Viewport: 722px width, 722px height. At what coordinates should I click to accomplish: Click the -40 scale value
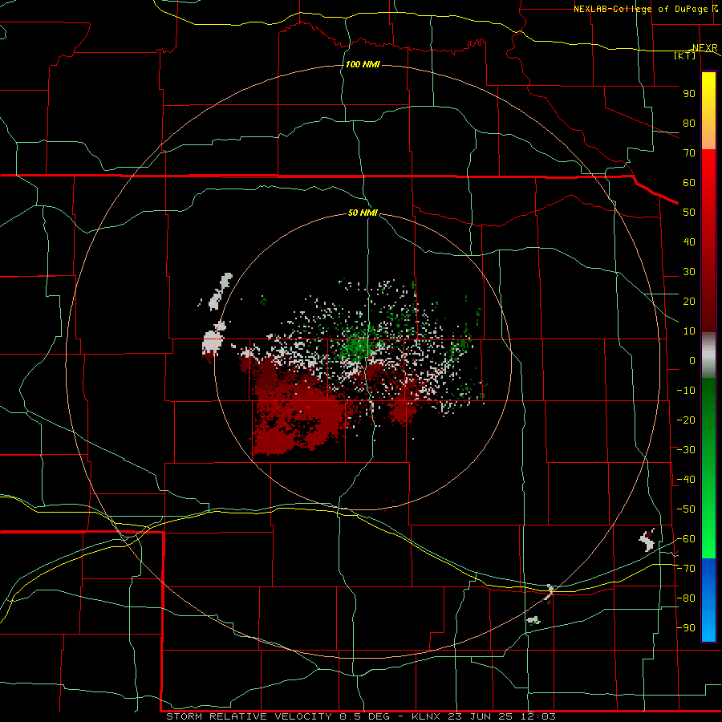coord(687,480)
